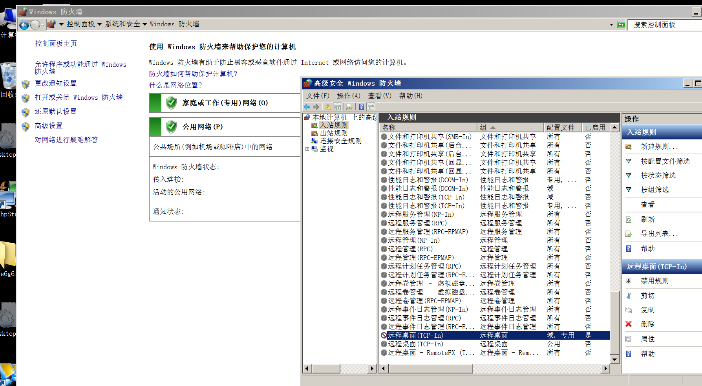Open the 查看(V) menu
The width and height of the screenshot is (702, 386).
tap(380, 96)
